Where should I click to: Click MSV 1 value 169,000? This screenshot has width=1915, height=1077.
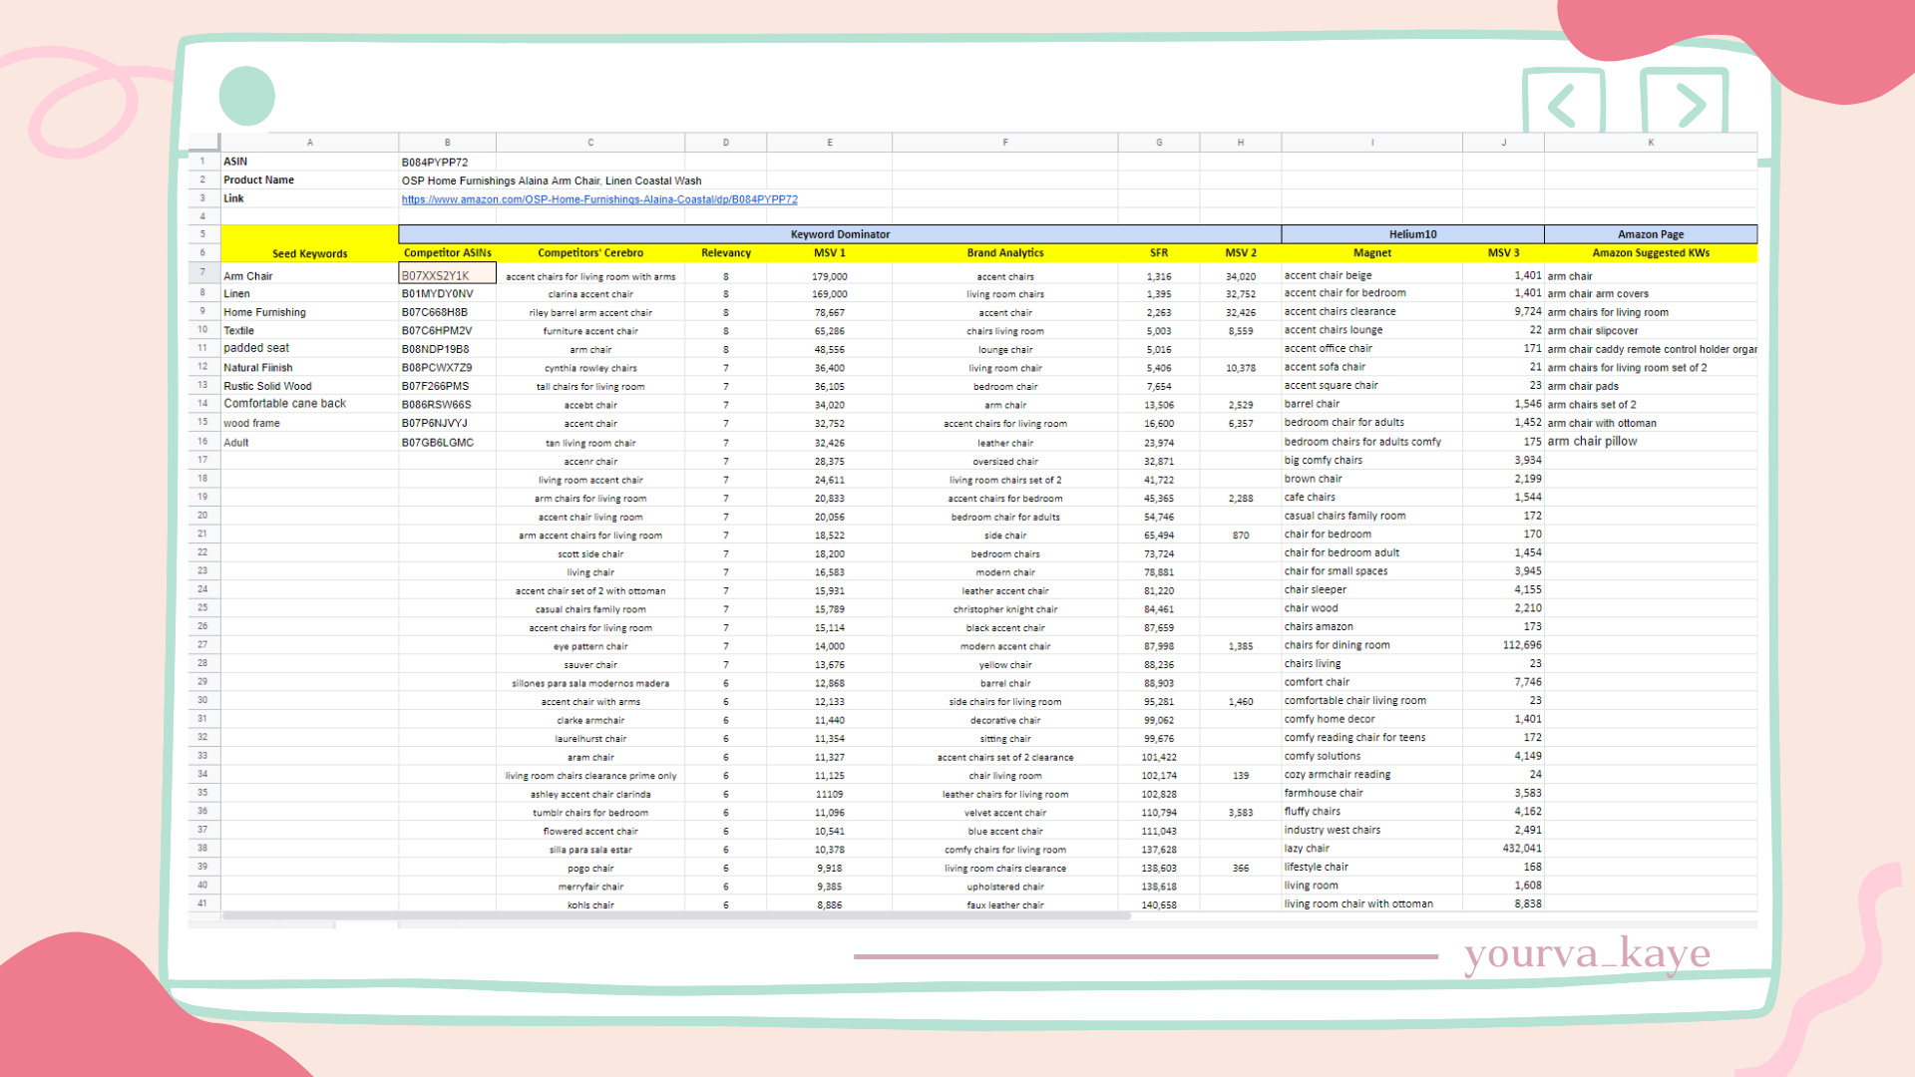830,294
